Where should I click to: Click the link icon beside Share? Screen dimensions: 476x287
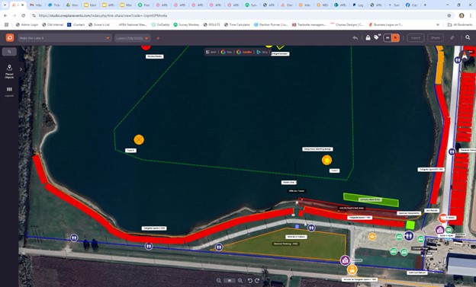(452, 38)
